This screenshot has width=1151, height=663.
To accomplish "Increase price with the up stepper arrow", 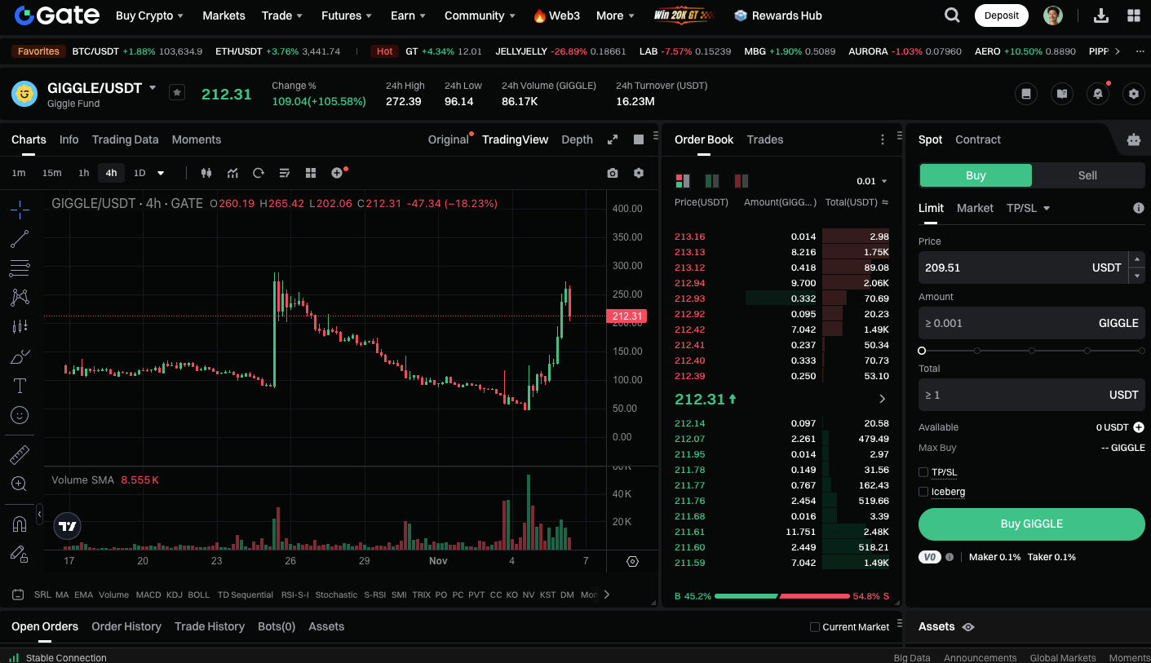I will click(x=1137, y=259).
